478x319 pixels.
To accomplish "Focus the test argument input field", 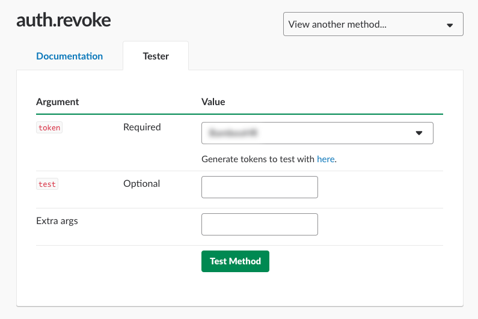I will [259, 187].
